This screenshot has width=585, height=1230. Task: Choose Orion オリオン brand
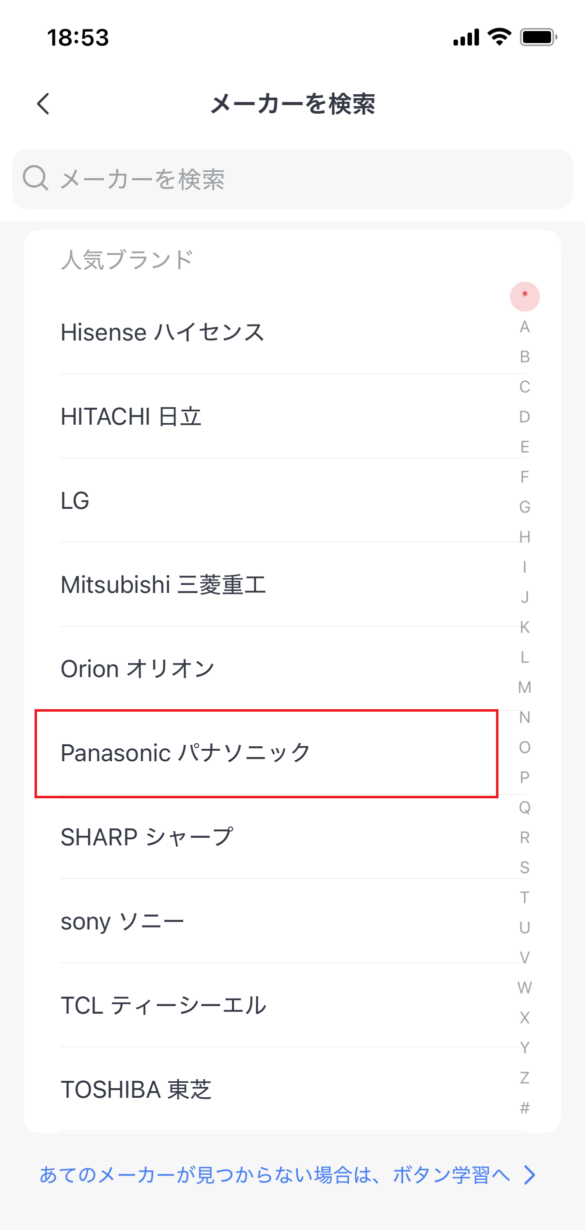(279, 669)
